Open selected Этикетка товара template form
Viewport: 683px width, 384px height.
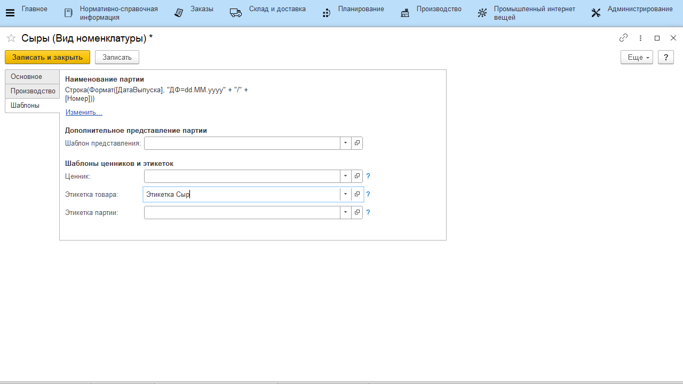tap(358, 194)
